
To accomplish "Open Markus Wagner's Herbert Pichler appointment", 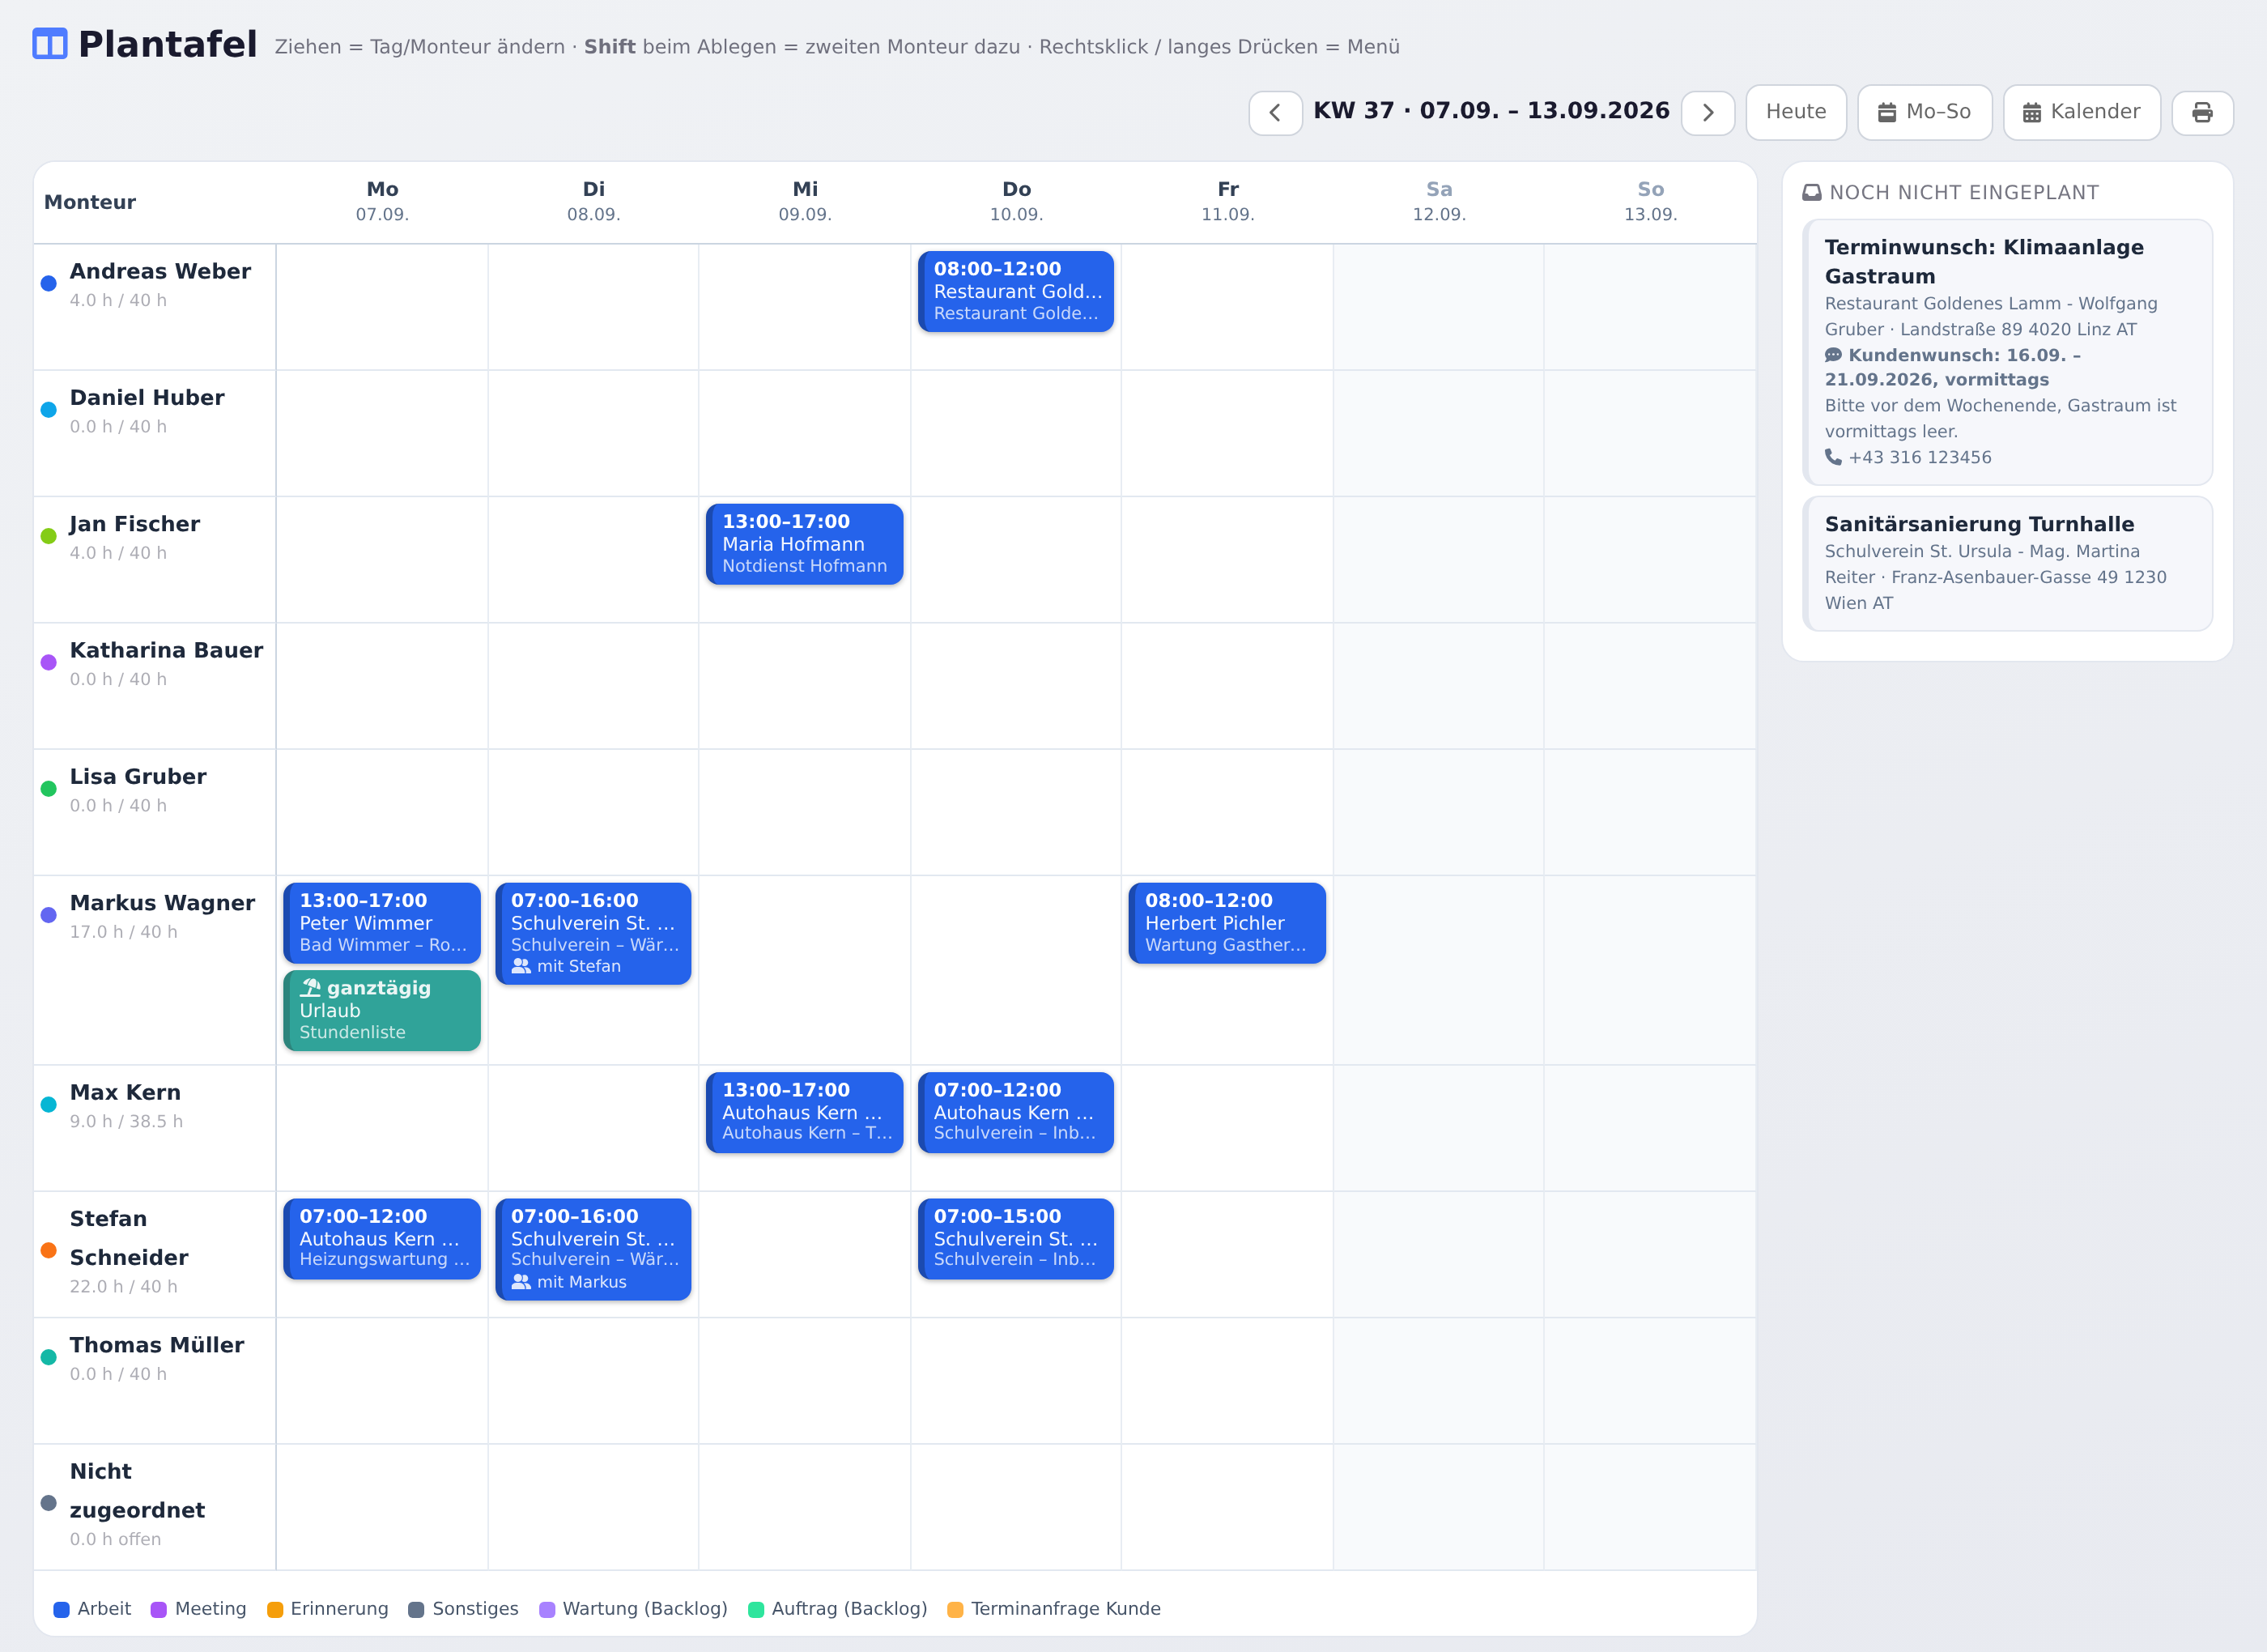I will click(x=1227, y=923).
